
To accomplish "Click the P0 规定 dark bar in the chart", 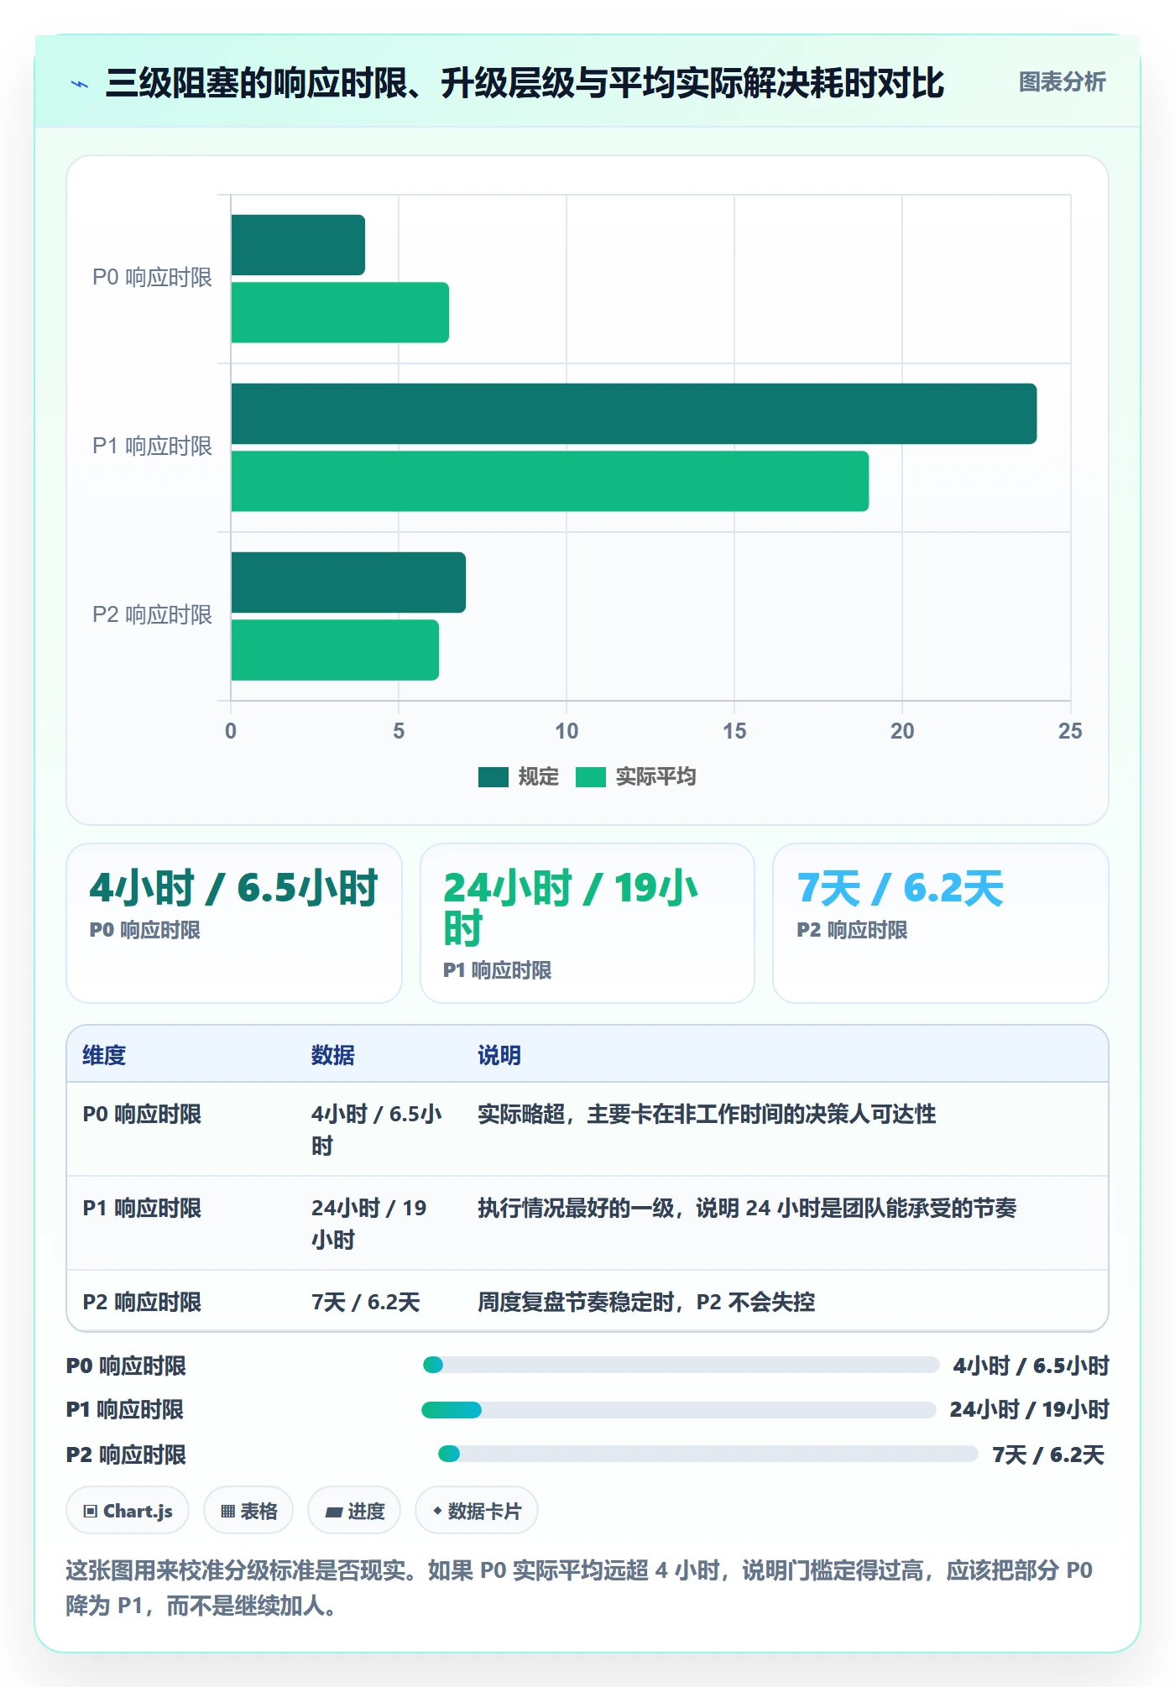I will 298,245.
